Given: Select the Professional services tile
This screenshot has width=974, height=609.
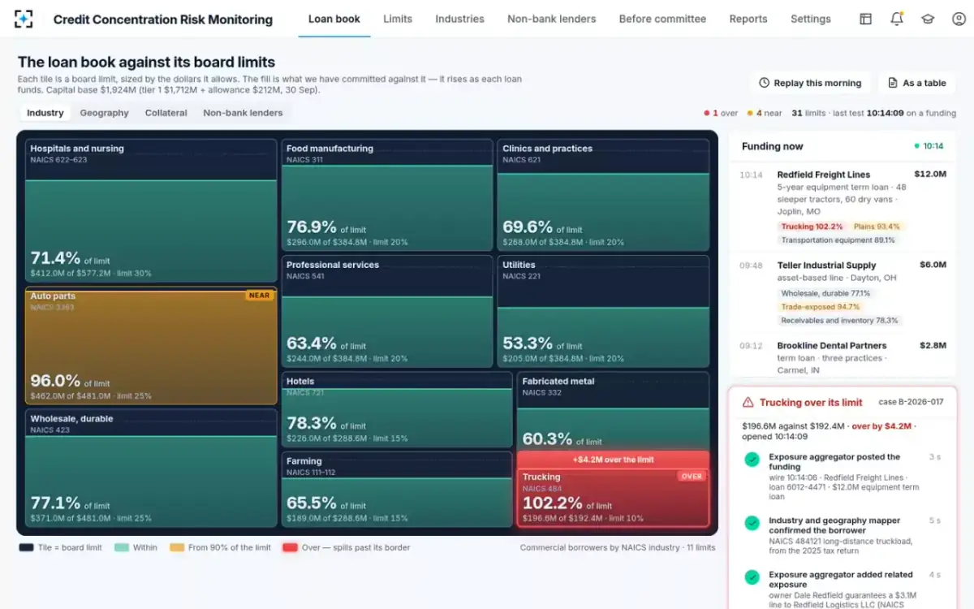Looking at the screenshot, I should coord(387,311).
